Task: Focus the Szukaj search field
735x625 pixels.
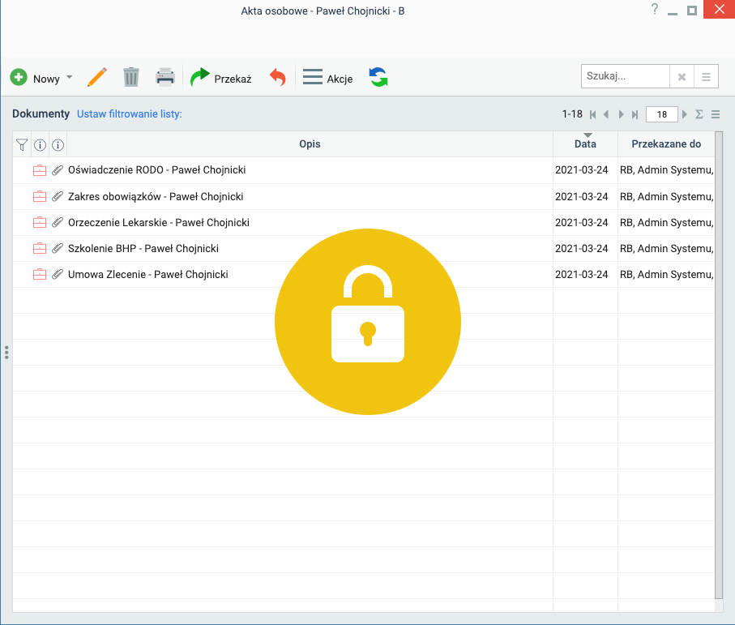Action: [626, 76]
